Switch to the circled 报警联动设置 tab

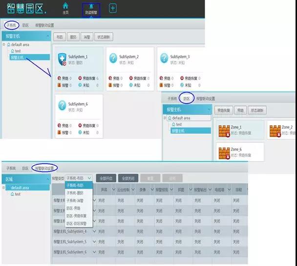[44, 168]
